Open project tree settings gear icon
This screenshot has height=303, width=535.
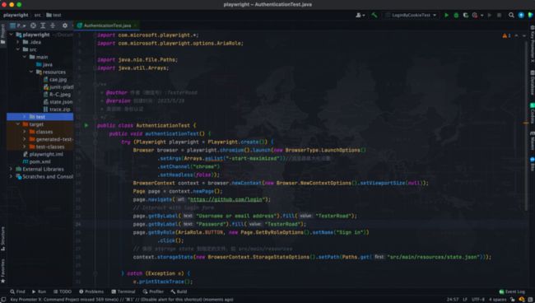point(65,26)
